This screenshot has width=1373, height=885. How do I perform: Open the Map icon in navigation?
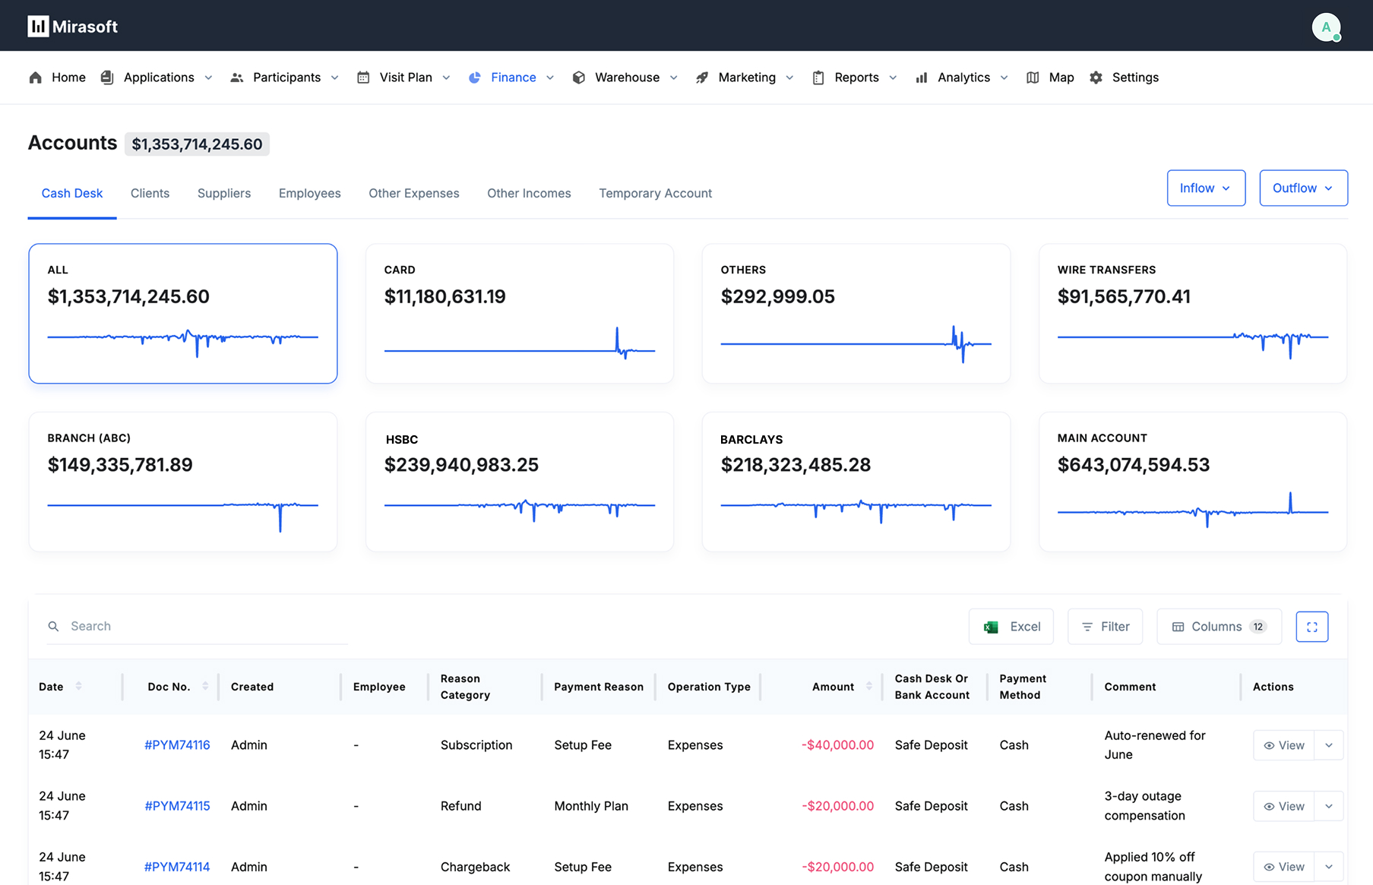(1033, 77)
